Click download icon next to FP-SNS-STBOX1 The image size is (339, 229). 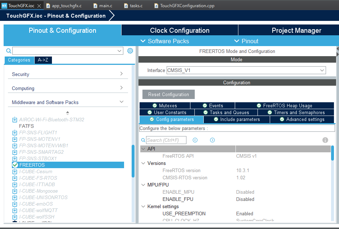coord(14,158)
